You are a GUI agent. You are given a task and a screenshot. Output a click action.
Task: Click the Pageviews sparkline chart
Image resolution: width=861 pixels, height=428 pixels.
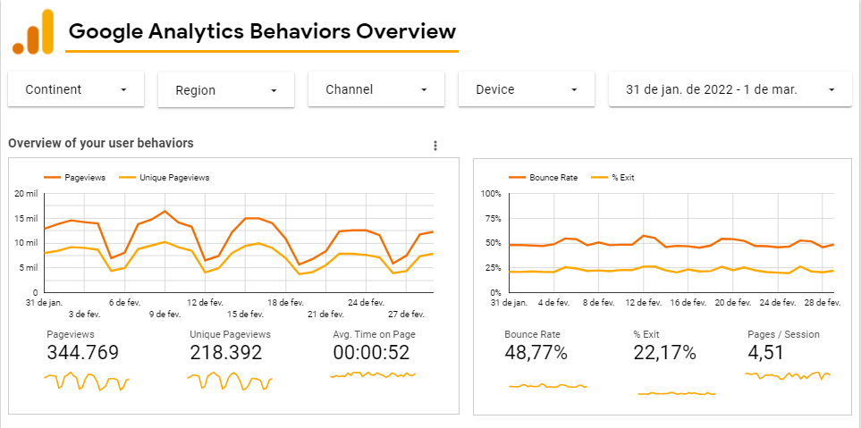pyautogui.click(x=87, y=382)
